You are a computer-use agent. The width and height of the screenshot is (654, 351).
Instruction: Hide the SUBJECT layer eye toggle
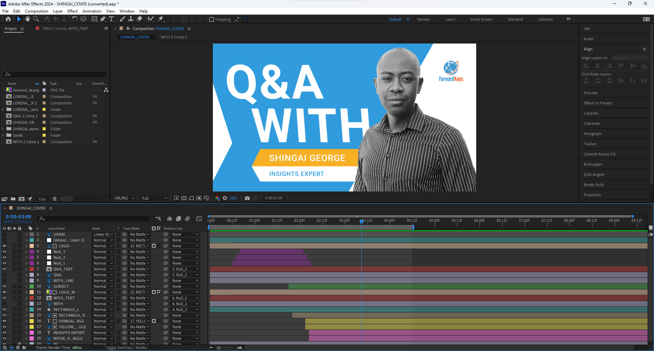coord(4,286)
